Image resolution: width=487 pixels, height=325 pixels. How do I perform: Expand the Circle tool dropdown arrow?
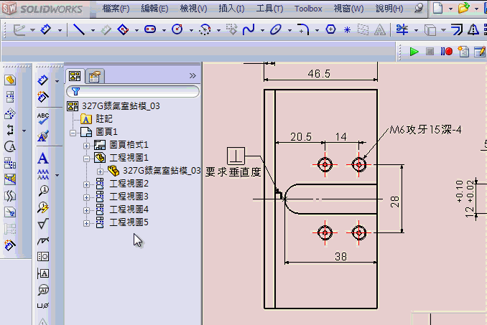click(x=191, y=30)
